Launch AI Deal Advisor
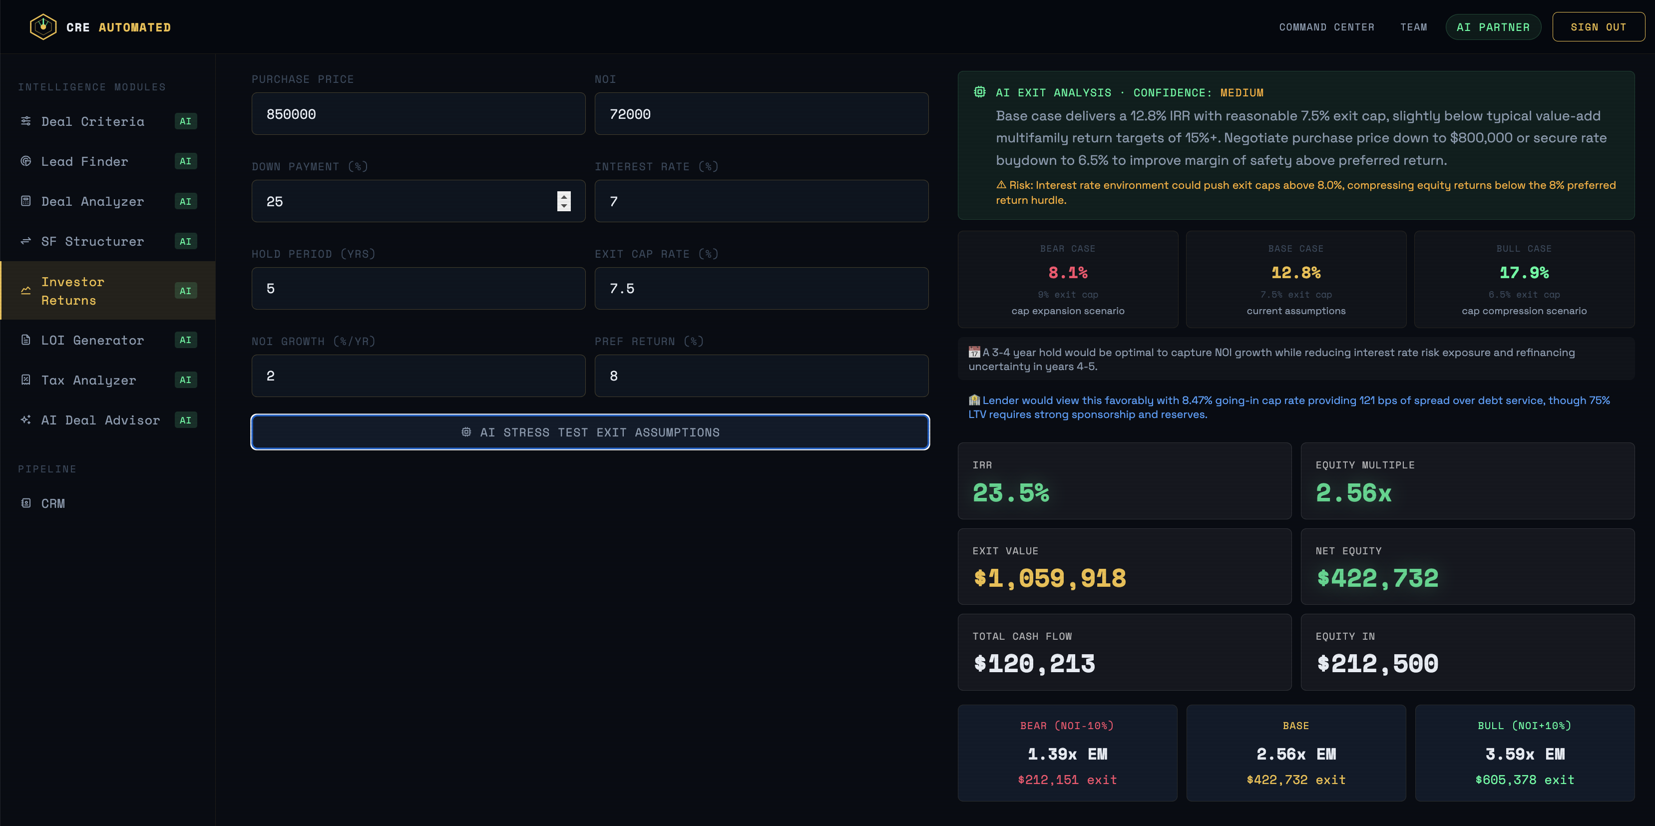 pos(108,420)
